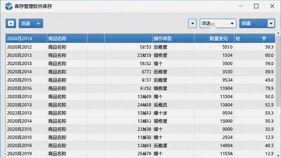This screenshot has height=158, width=281.
Task: Click the scrollbar down arrow
Action: coord(278,156)
